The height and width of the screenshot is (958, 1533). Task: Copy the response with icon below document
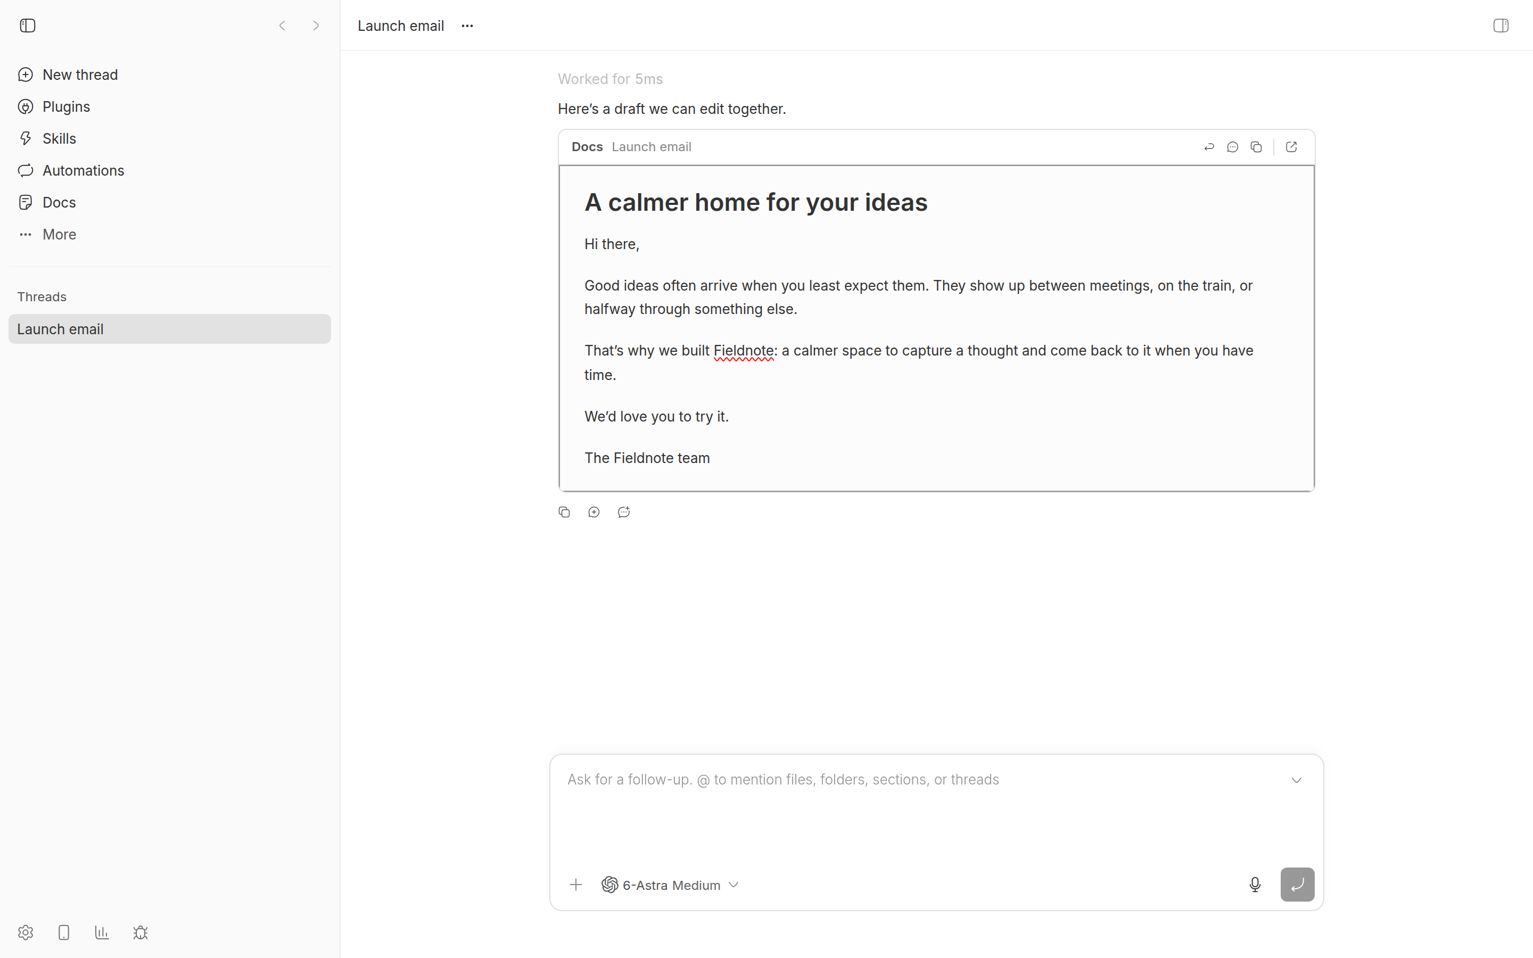point(564,512)
